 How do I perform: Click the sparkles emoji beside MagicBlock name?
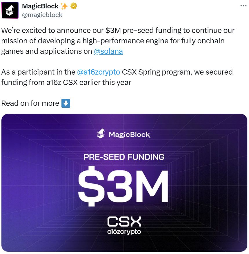pyautogui.click(x=64, y=6)
